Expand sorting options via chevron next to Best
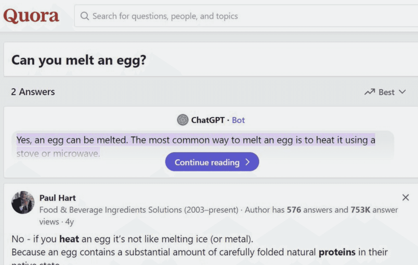Viewport: 418px width, 265px height. pyautogui.click(x=402, y=92)
